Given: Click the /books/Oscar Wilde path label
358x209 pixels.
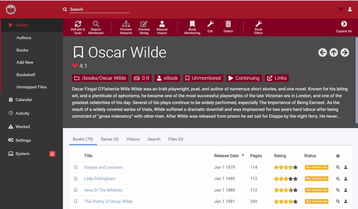Looking at the screenshot, I should click(x=100, y=78).
